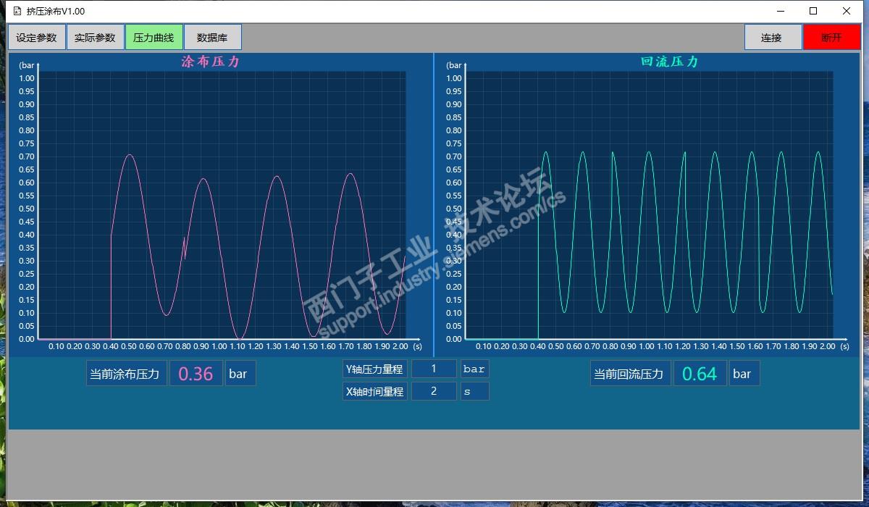
Task: Click the bar unit beside 0.36
Action: pos(240,374)
